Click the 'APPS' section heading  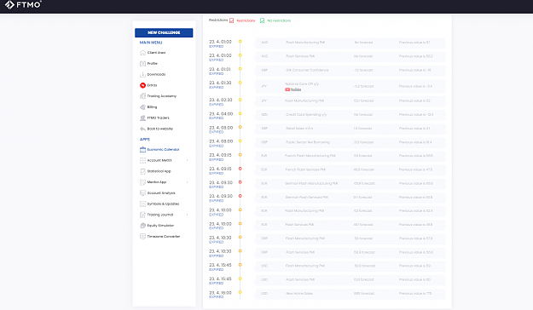[145, 139]
